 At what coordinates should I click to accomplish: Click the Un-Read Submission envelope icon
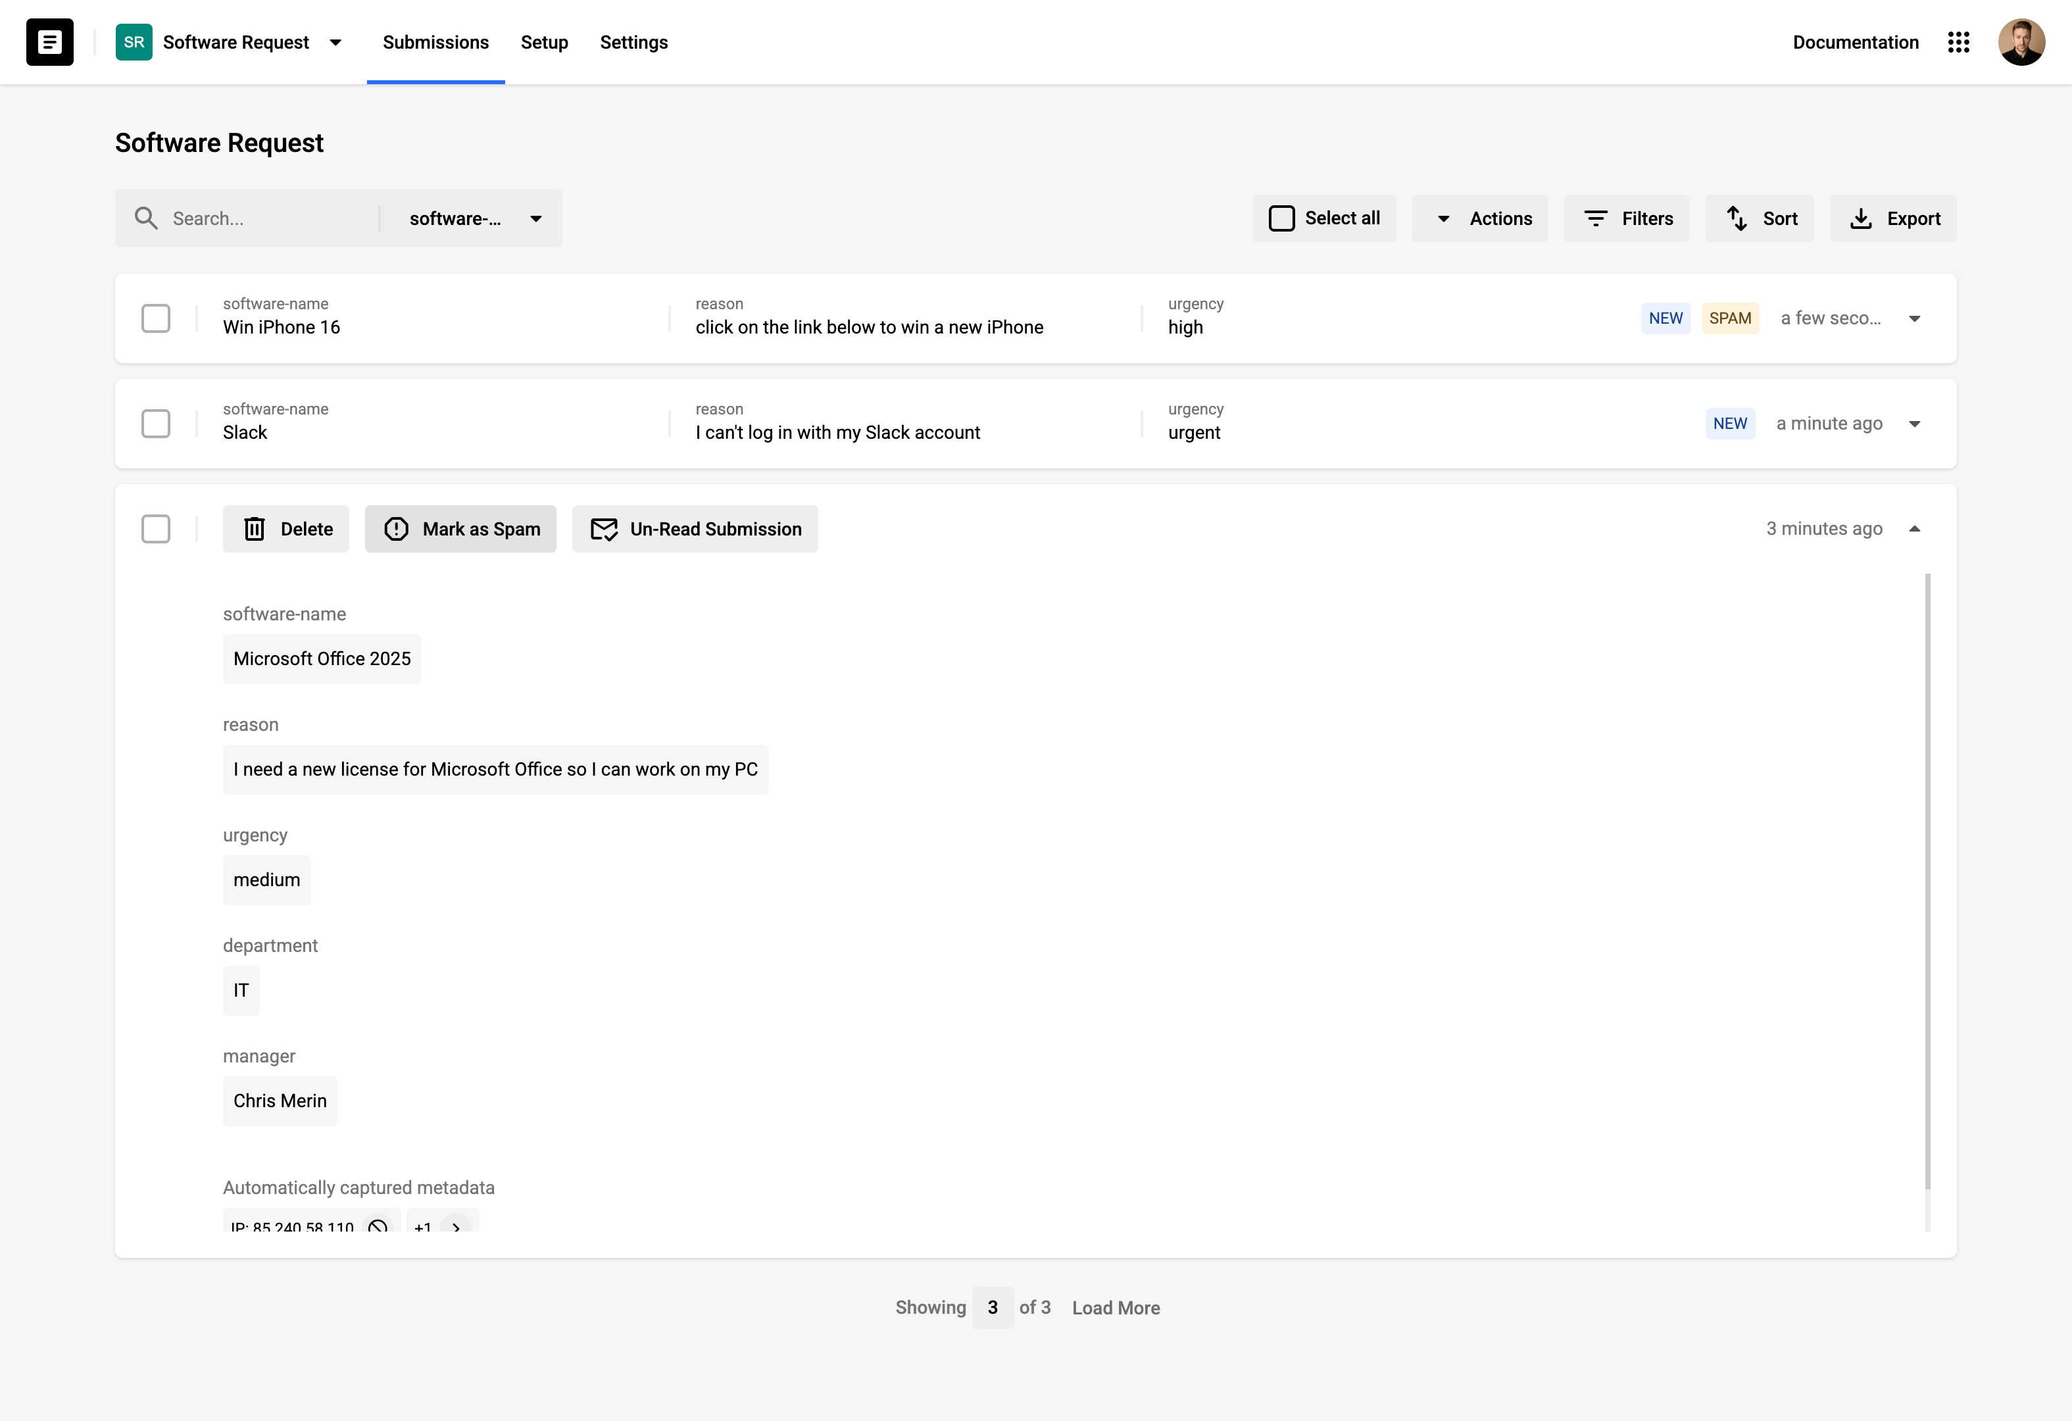click(604, 529)
